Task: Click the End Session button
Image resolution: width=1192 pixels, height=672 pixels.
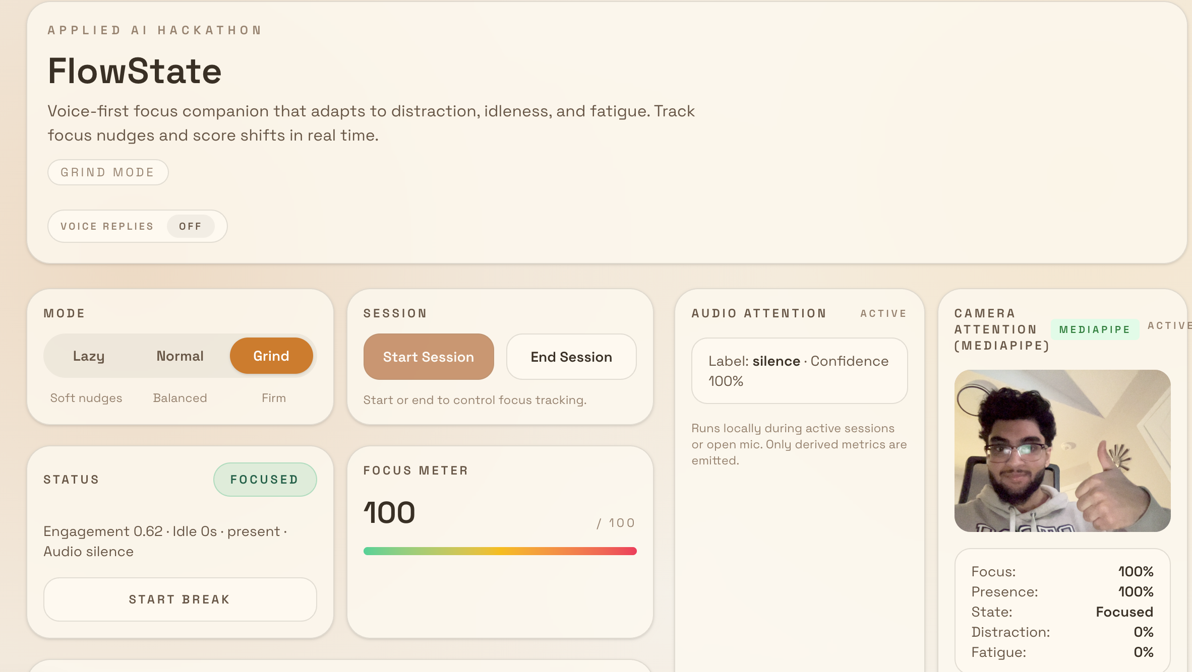Action: pyautogui.click(x=571, y=357)
